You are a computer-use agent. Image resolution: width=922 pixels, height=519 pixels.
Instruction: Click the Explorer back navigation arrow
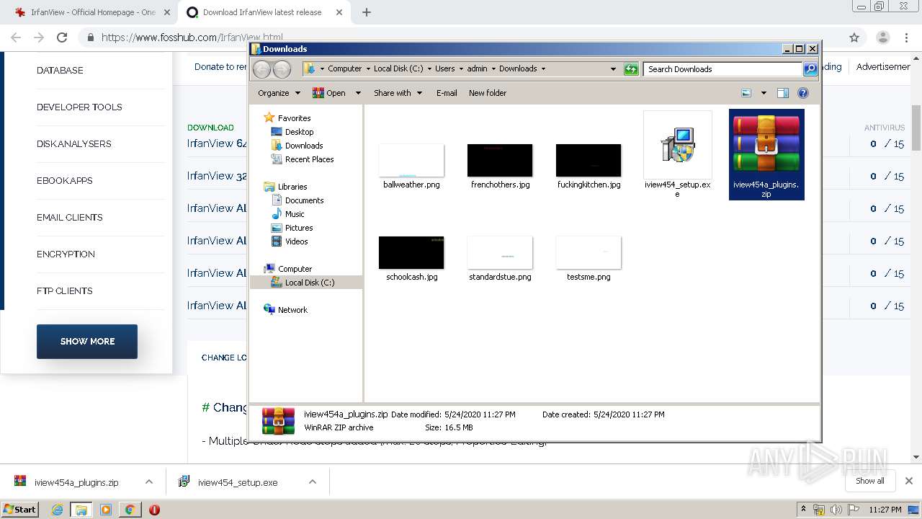click(x=262, y=69)
